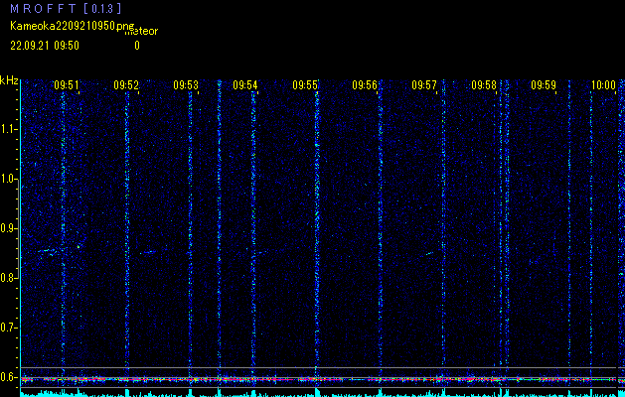
Task: Click the 22.09.21 09:50 date stamp
Action: click(45, 46)
